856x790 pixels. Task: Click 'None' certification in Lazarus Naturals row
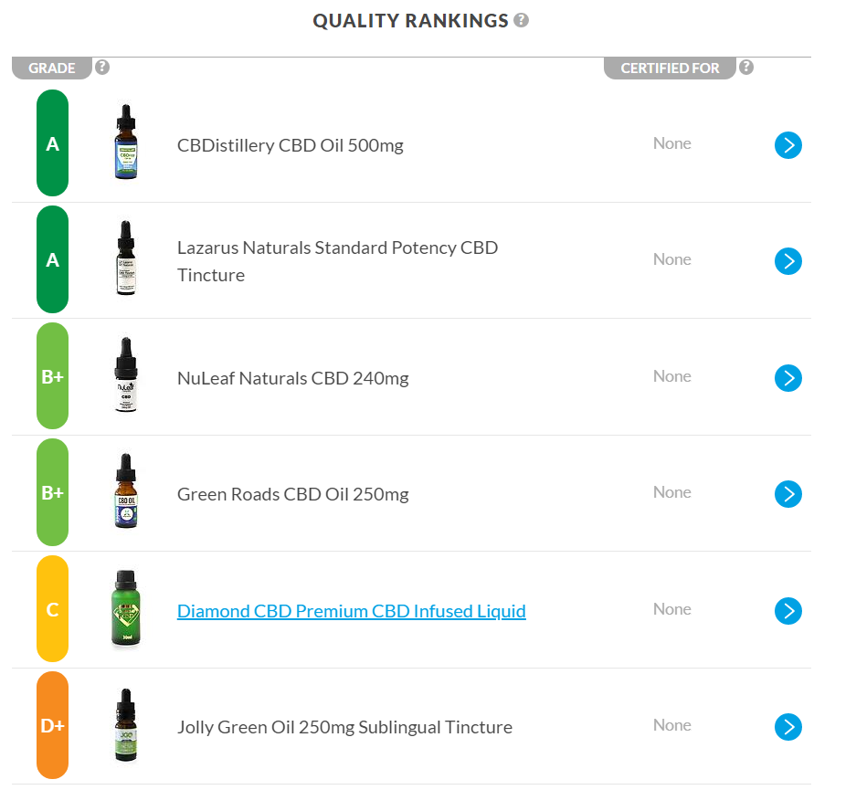(672, 259)
